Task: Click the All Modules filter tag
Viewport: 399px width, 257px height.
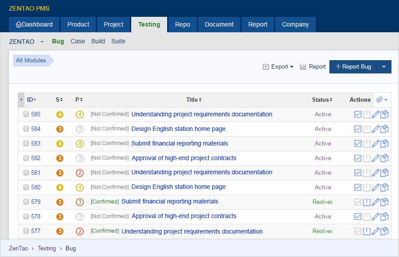Action: click(33, 61)
